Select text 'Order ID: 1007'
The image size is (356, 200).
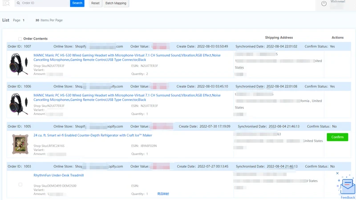(19, 47)
